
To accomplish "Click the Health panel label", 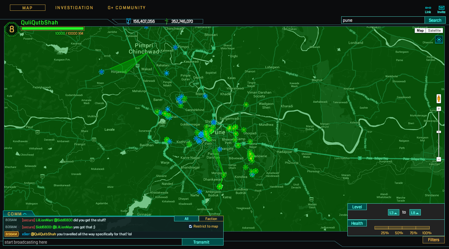I will point(357,223).
